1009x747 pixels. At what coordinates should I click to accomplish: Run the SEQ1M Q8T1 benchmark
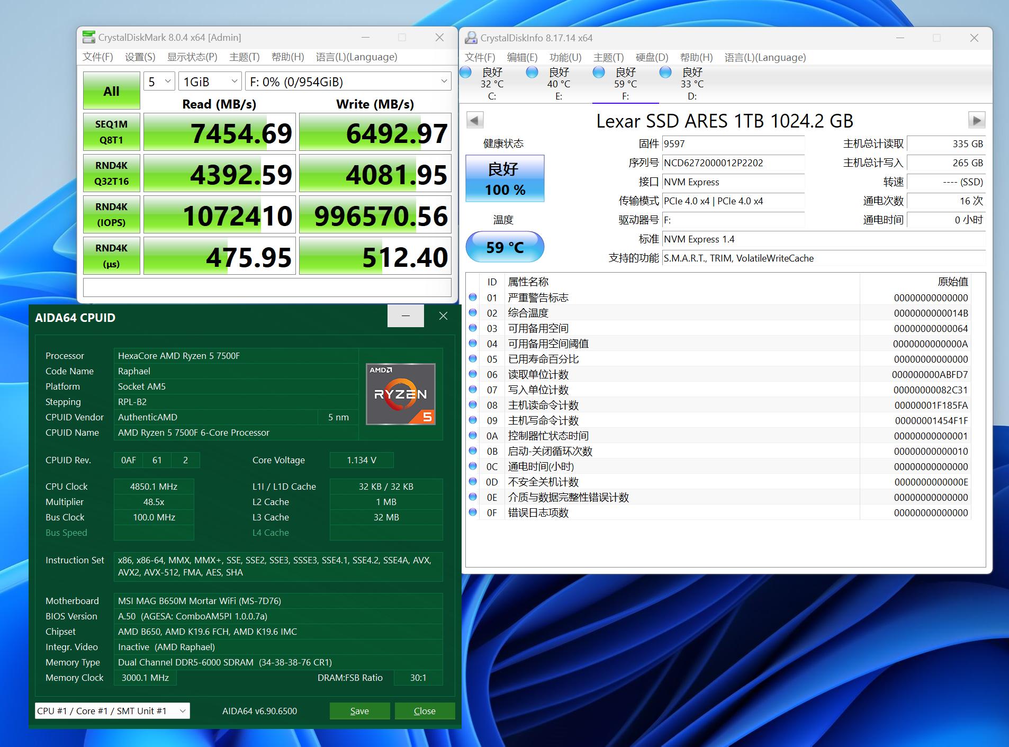111,132
